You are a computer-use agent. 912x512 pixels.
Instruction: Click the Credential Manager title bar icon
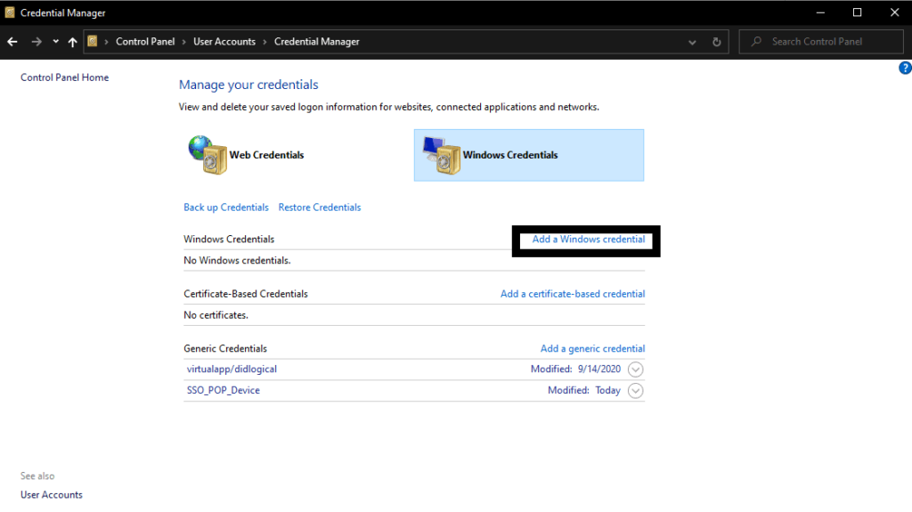[10, 12]
